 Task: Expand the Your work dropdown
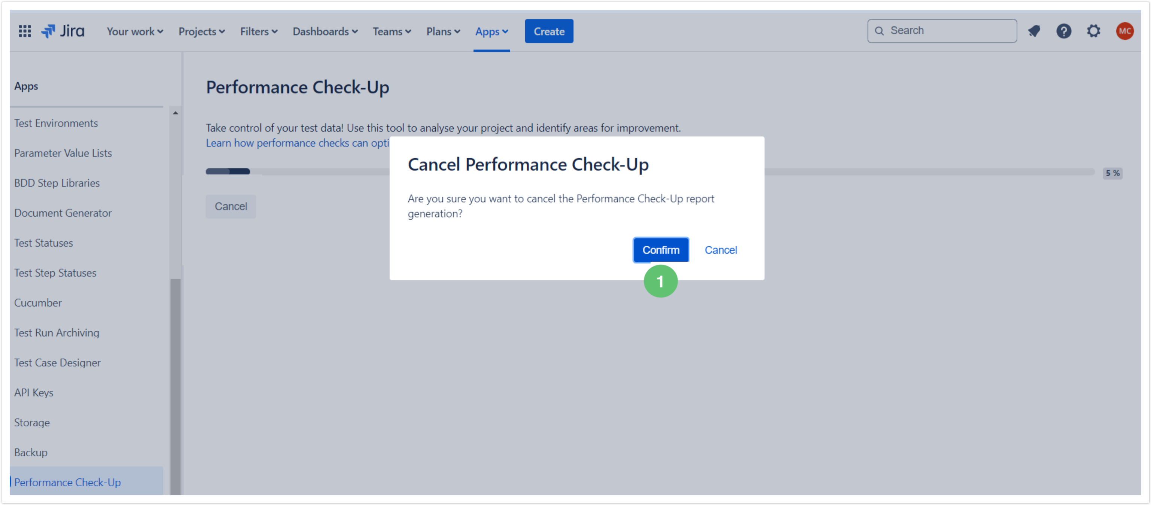(x=135, y=31)
